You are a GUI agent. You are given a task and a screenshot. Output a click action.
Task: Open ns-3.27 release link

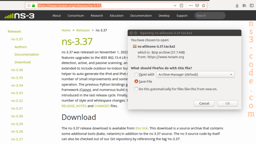tap(17, 139)
